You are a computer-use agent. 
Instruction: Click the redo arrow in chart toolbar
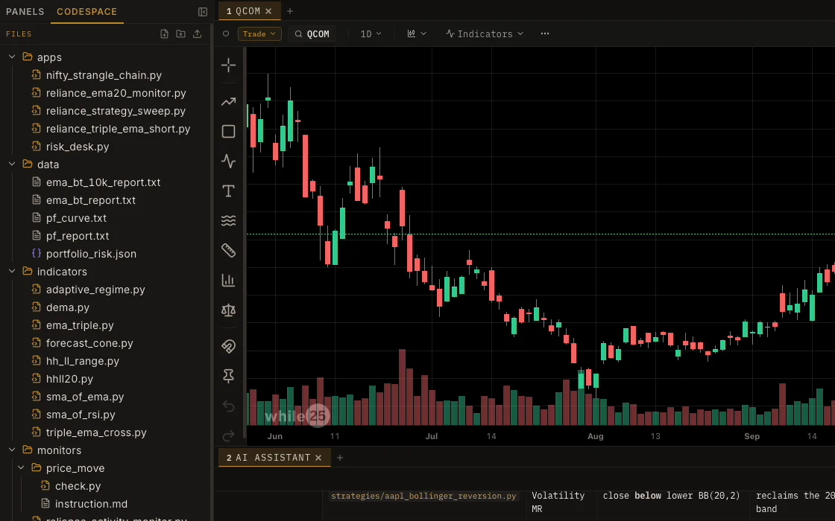click(x=228, y=436)
